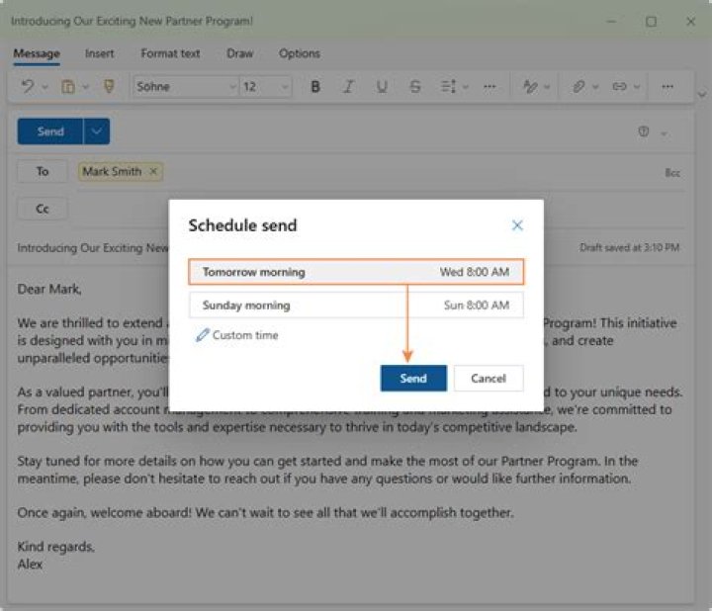Toggle underline formatting
The image size is (712, 611).
click(382, 87)
